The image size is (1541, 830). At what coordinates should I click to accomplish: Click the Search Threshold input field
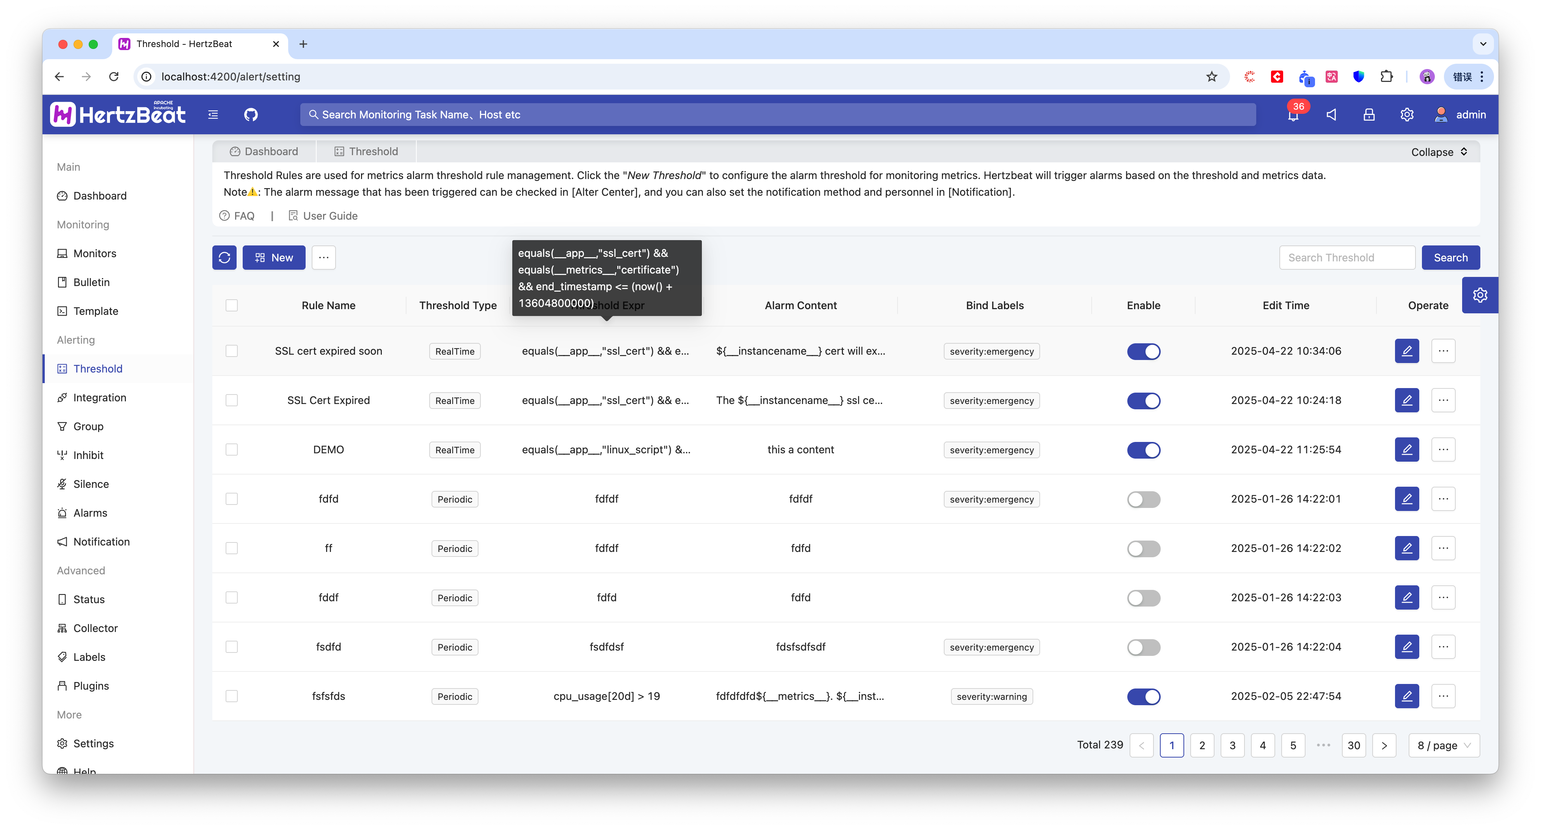[1346, 257]
